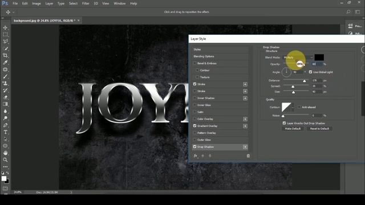Click the Spread slider handle

293,87
